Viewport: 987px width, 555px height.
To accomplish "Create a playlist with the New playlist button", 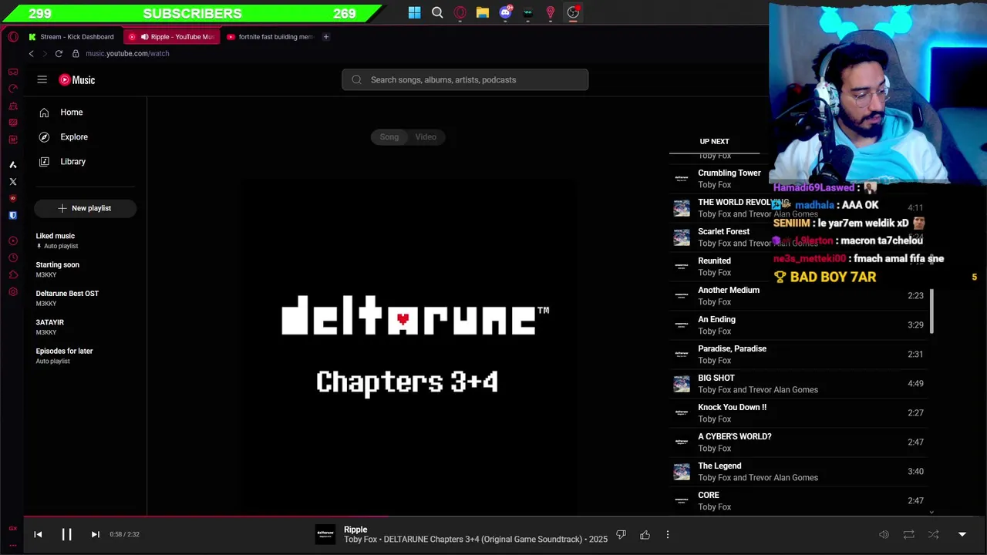I will click(x=85, y=208).
